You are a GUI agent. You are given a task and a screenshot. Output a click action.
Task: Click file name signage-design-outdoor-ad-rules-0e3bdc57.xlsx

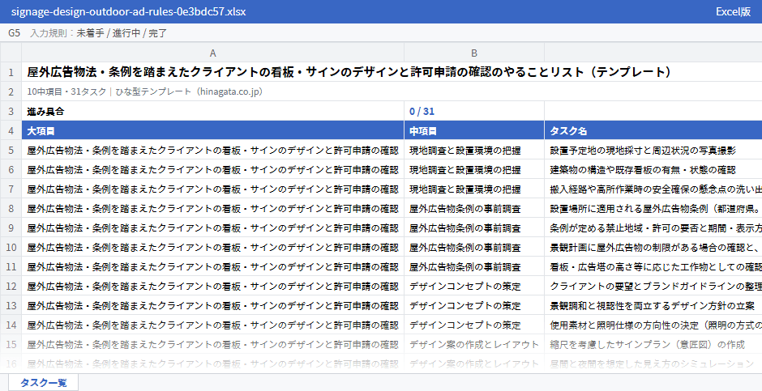128,11
